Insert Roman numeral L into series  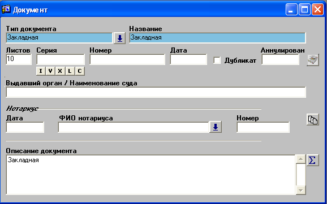pyautogui.click(x=70, y=71)
